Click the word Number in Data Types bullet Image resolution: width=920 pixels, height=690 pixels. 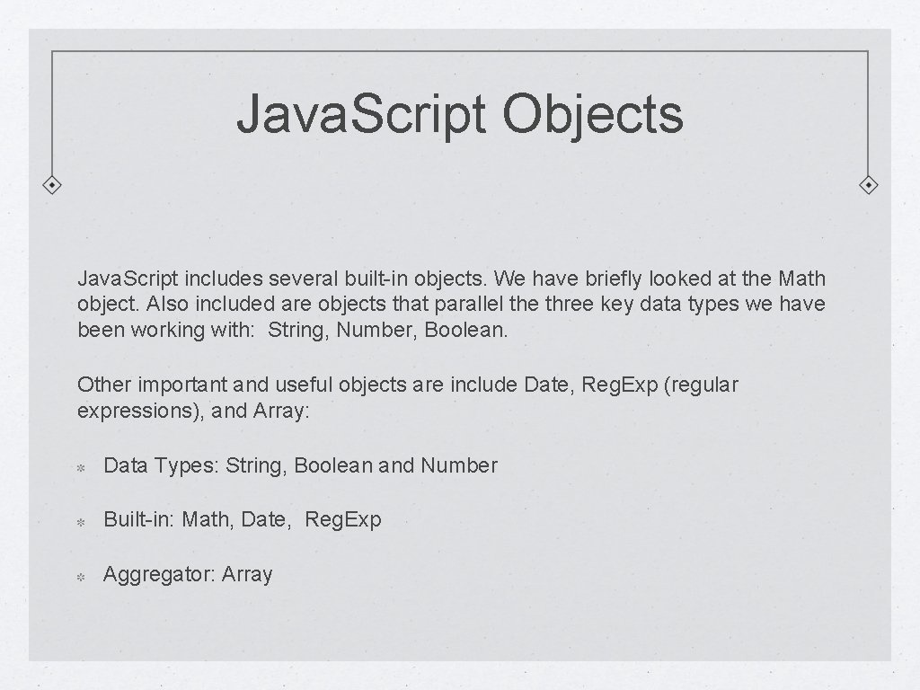point(458,465)
